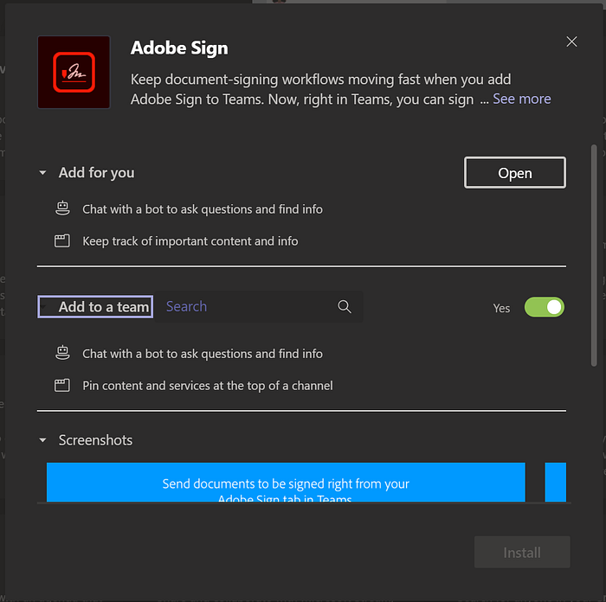Image resolution: width=606 pixels, height=602 pixels.
Task: Click the 'Yes' label beside the toggle
Action: (x=501, y=308)
